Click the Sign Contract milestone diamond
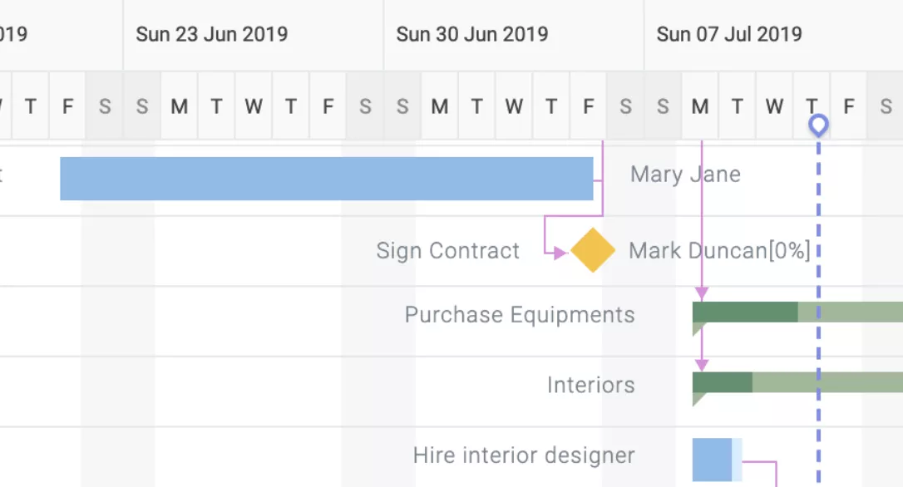 (x=593, y=251)
